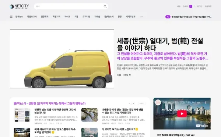The height and width of the screenshot is (137, 221).
Task: Open the YouTube video options menu
Action: [205, 102]
